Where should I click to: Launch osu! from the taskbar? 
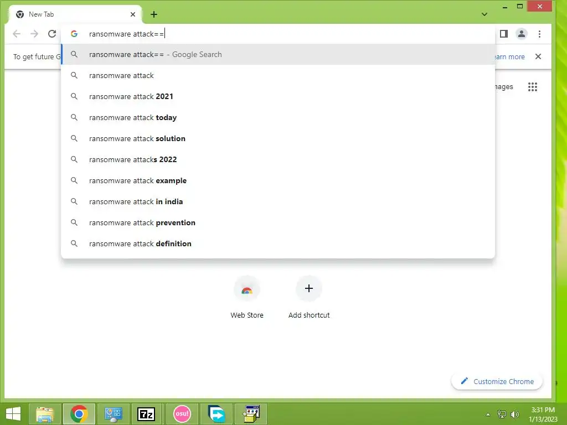click(x=182, y=414)
